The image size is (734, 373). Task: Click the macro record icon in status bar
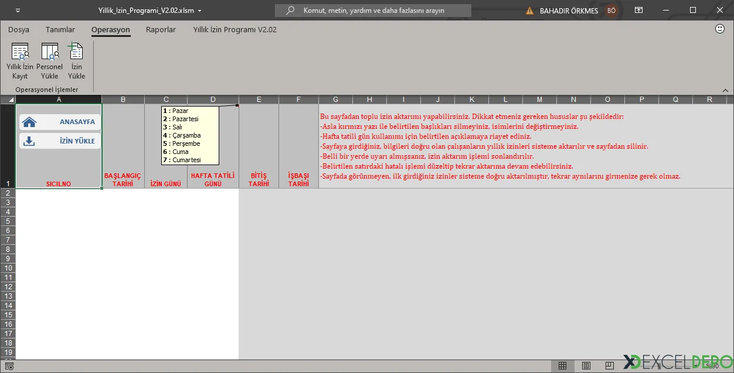click(9, 367)
